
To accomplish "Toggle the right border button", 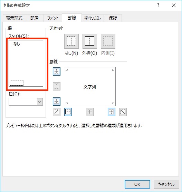I will pyautogui.click(x=112, y=112).
